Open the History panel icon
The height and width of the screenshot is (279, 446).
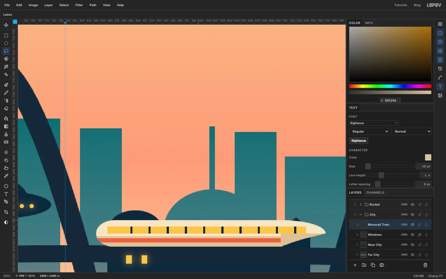pyautogui.click(x=440, y=69)
